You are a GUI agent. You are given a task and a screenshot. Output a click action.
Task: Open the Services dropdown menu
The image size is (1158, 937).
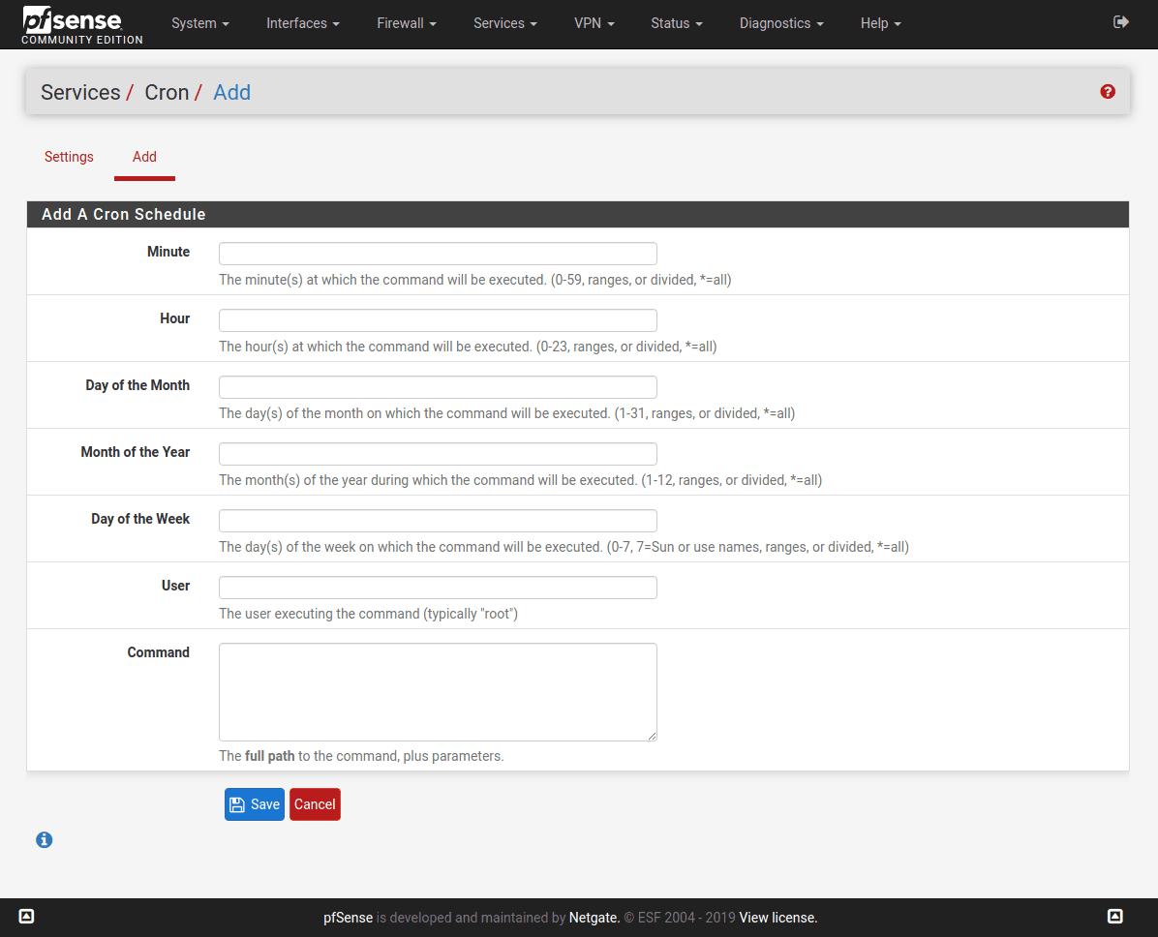504,23
